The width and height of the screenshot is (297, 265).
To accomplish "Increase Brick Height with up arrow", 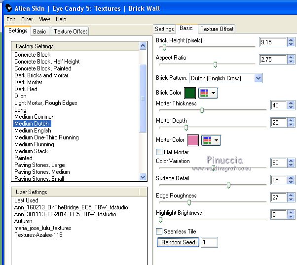I will tap(291, 40).
